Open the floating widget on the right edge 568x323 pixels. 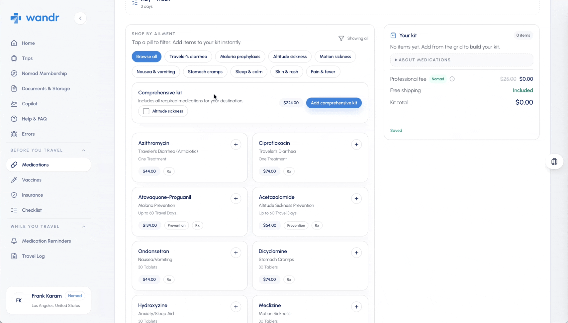(x=554, y=161)
